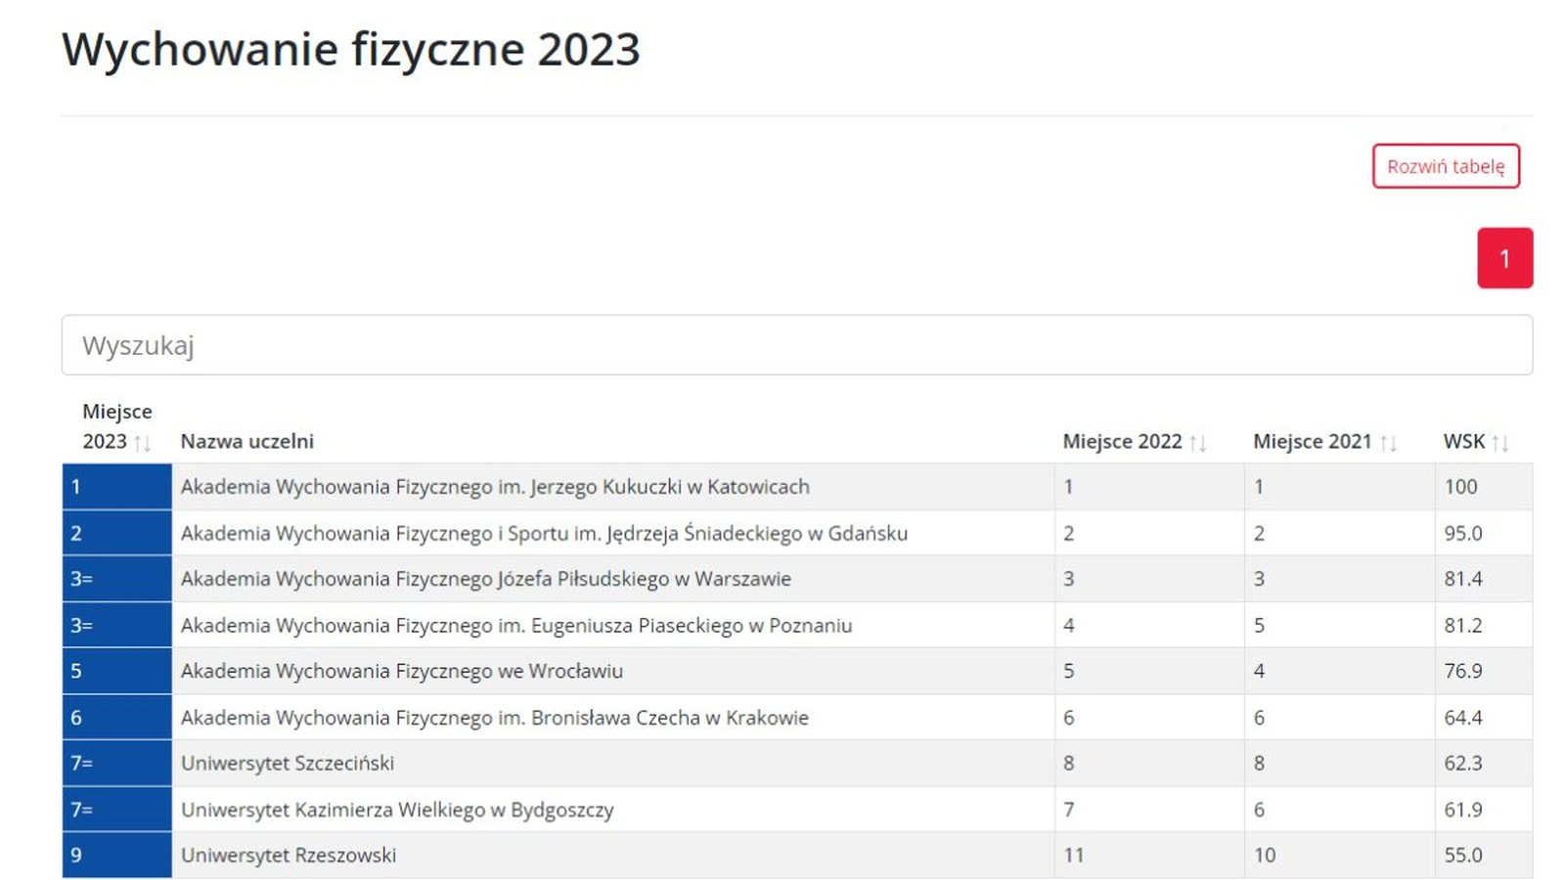
Task: Click WSK value 81.4
Action: 1463,579
